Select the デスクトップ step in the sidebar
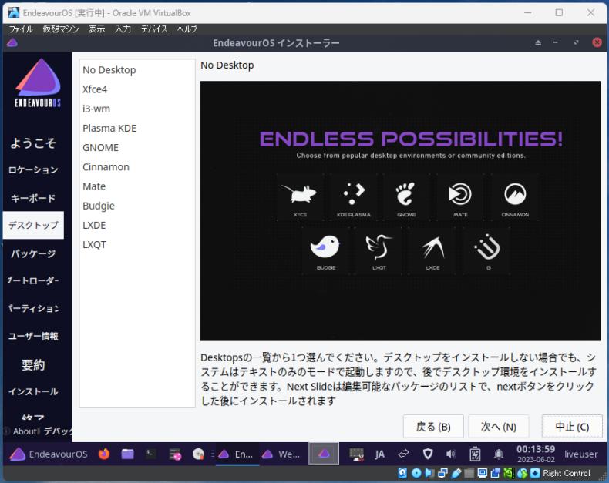 33,225
